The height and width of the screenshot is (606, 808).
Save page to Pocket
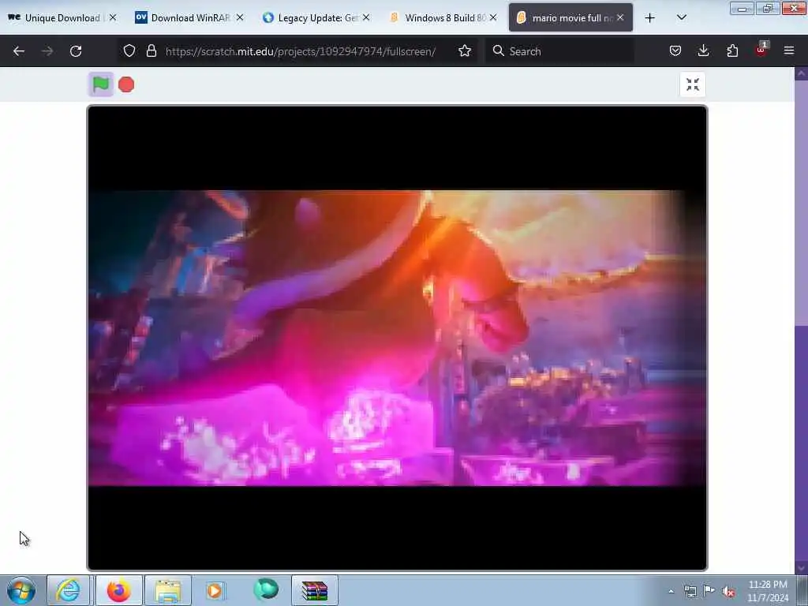coord(675,50)
